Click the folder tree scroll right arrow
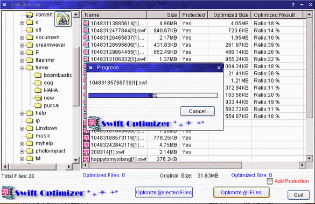The width and height of the screenshot is (315, 204). tap(69, 166)
